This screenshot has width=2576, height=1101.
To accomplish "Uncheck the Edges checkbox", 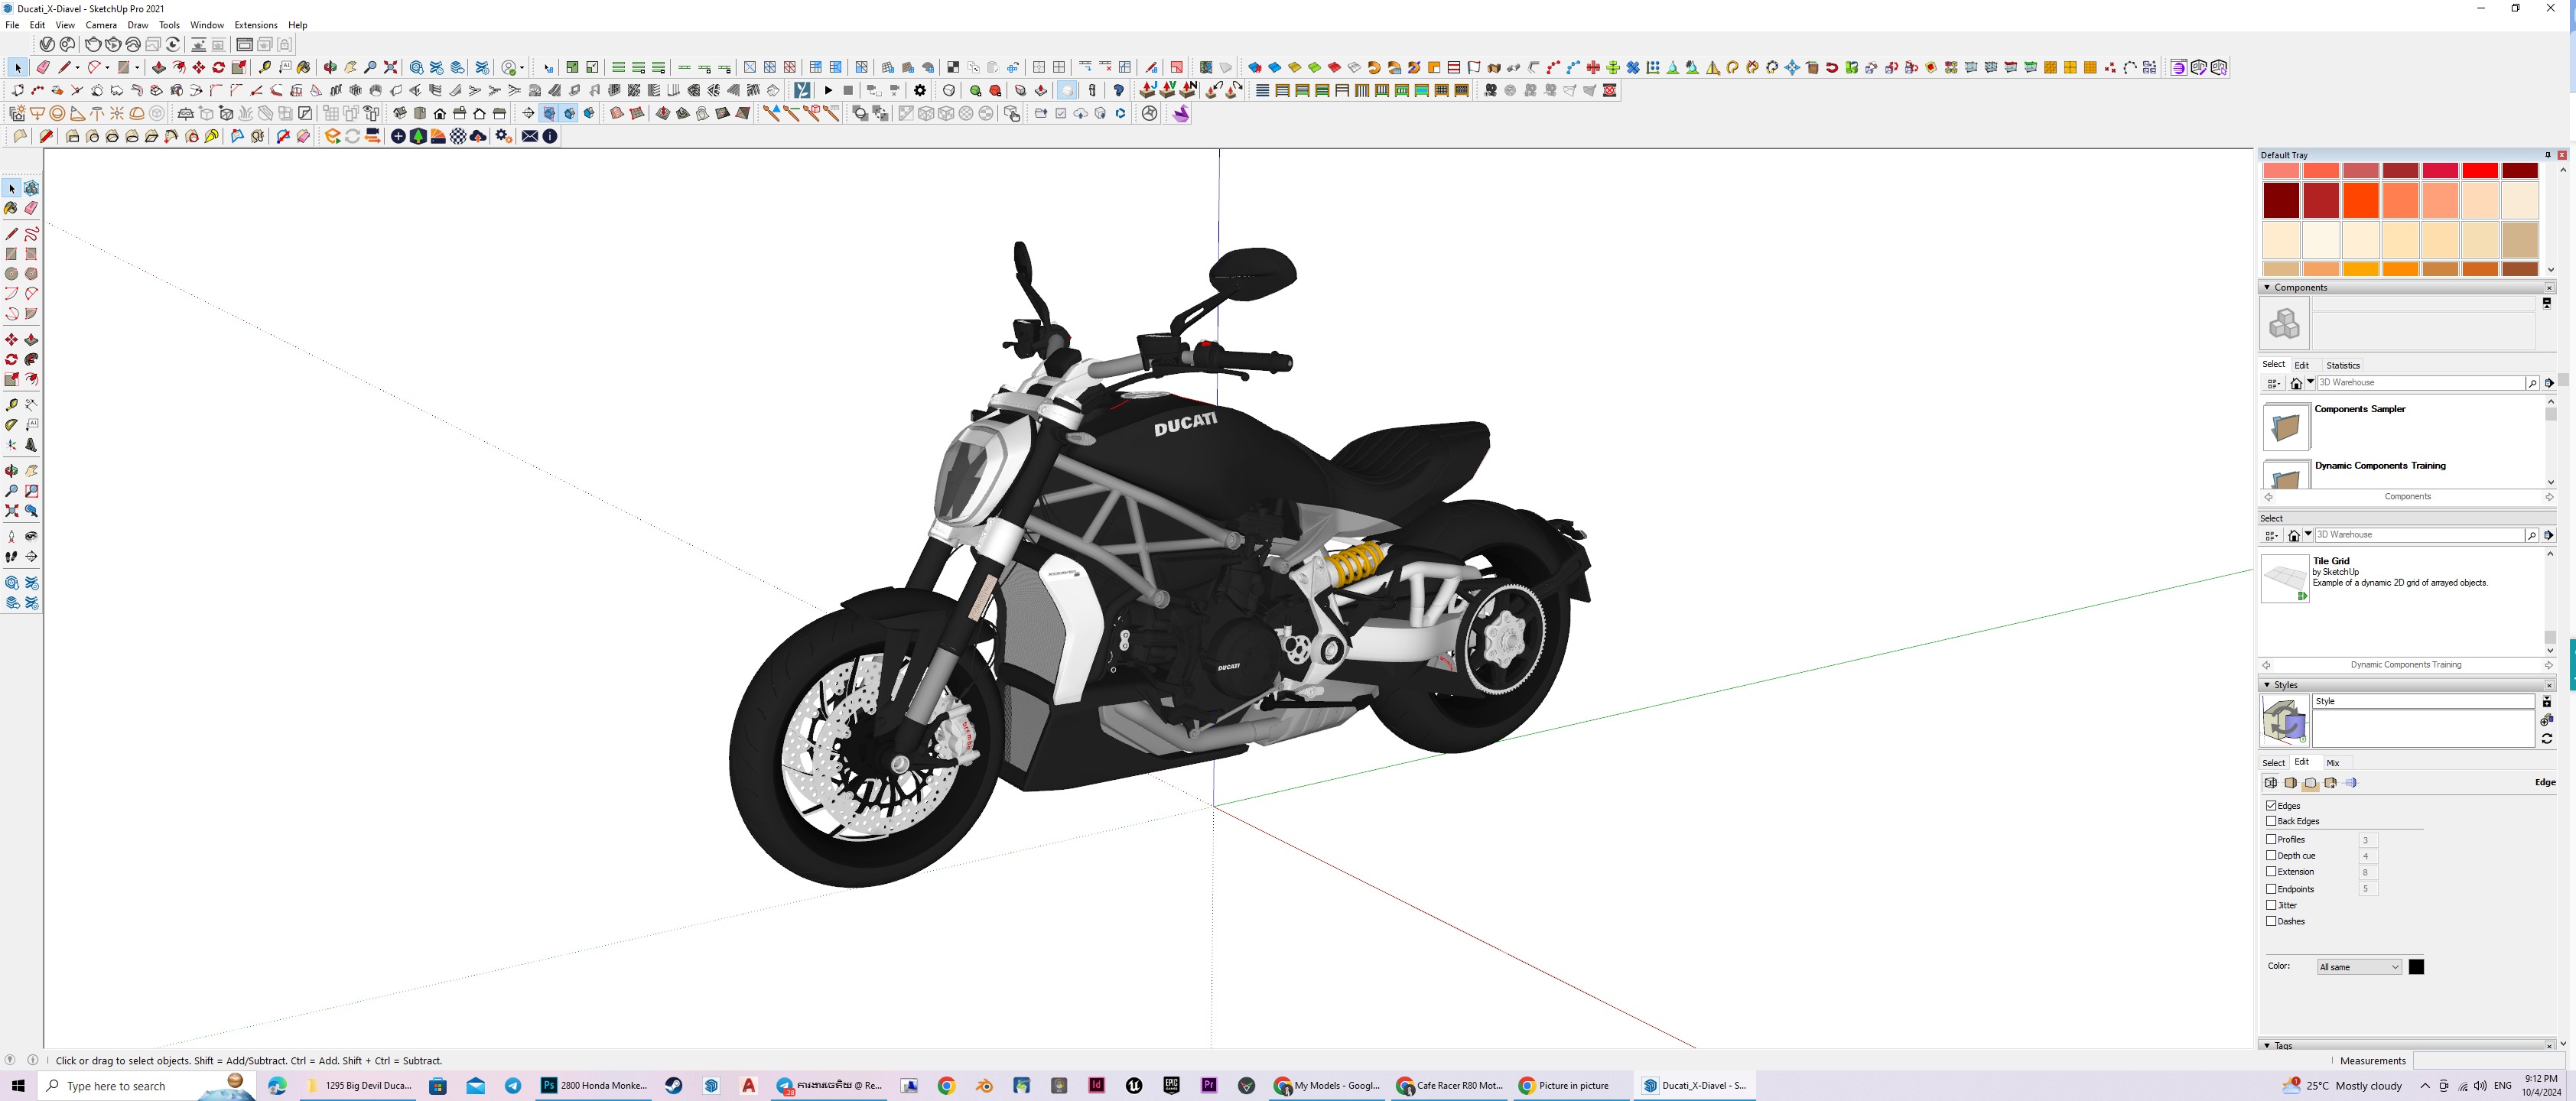I will [2271, 805].
